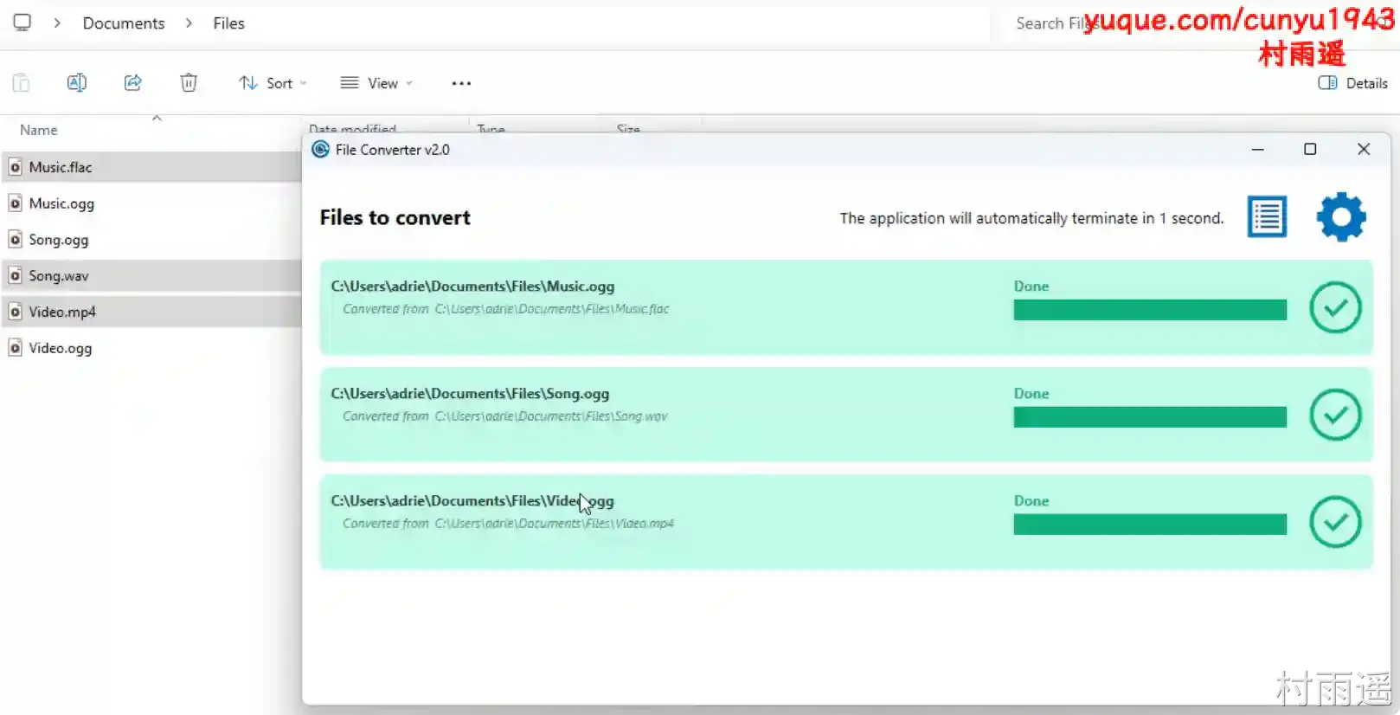Maximize the File Converter window
This screenshot has height=715, width=1400.
coord(1310,149)
